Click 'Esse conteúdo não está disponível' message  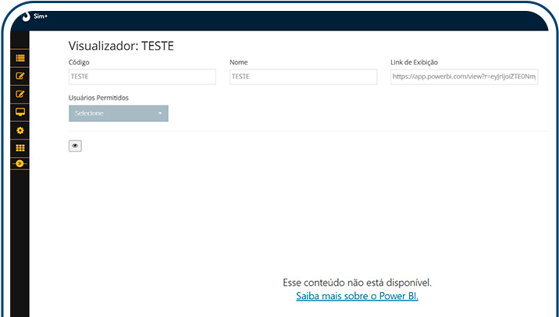(357, 282)
